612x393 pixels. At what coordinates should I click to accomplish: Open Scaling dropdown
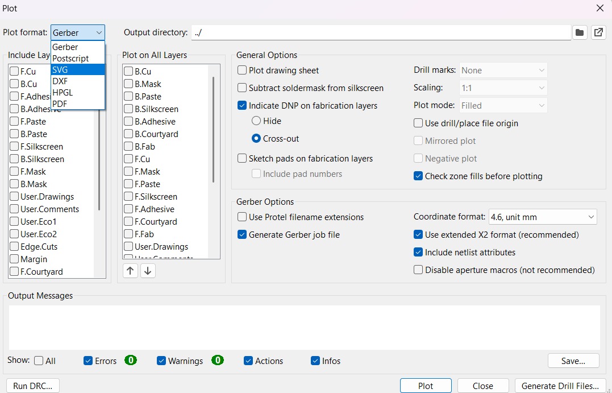pos(503,88)
